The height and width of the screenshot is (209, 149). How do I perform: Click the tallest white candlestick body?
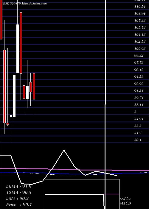pos(18,49)
